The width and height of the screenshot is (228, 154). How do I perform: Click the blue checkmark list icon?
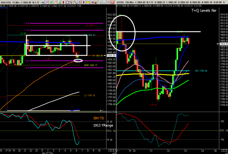[x=72, y=2]
